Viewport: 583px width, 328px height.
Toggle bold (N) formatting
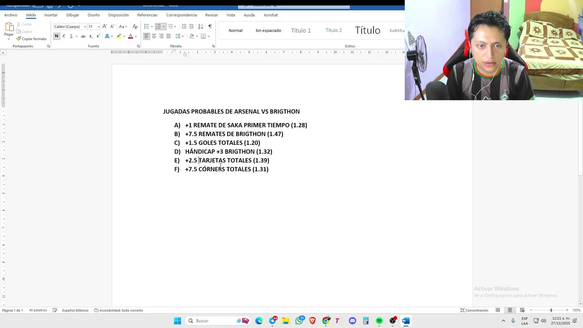coord(56,36)
